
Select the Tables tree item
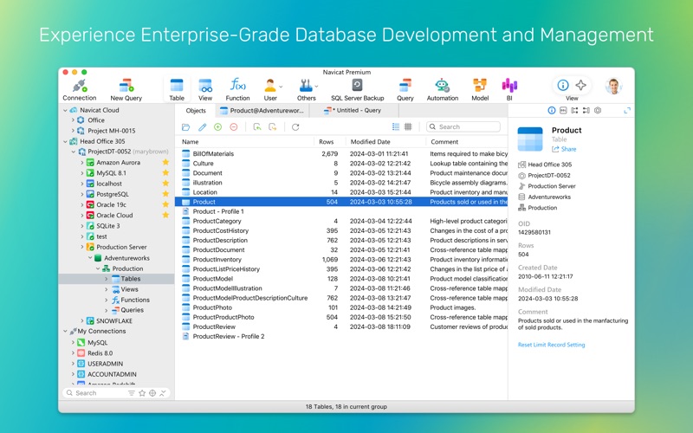point(116,279)
